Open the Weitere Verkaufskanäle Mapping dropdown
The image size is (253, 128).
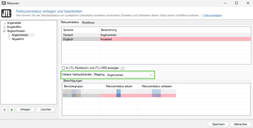click(129, 75)
